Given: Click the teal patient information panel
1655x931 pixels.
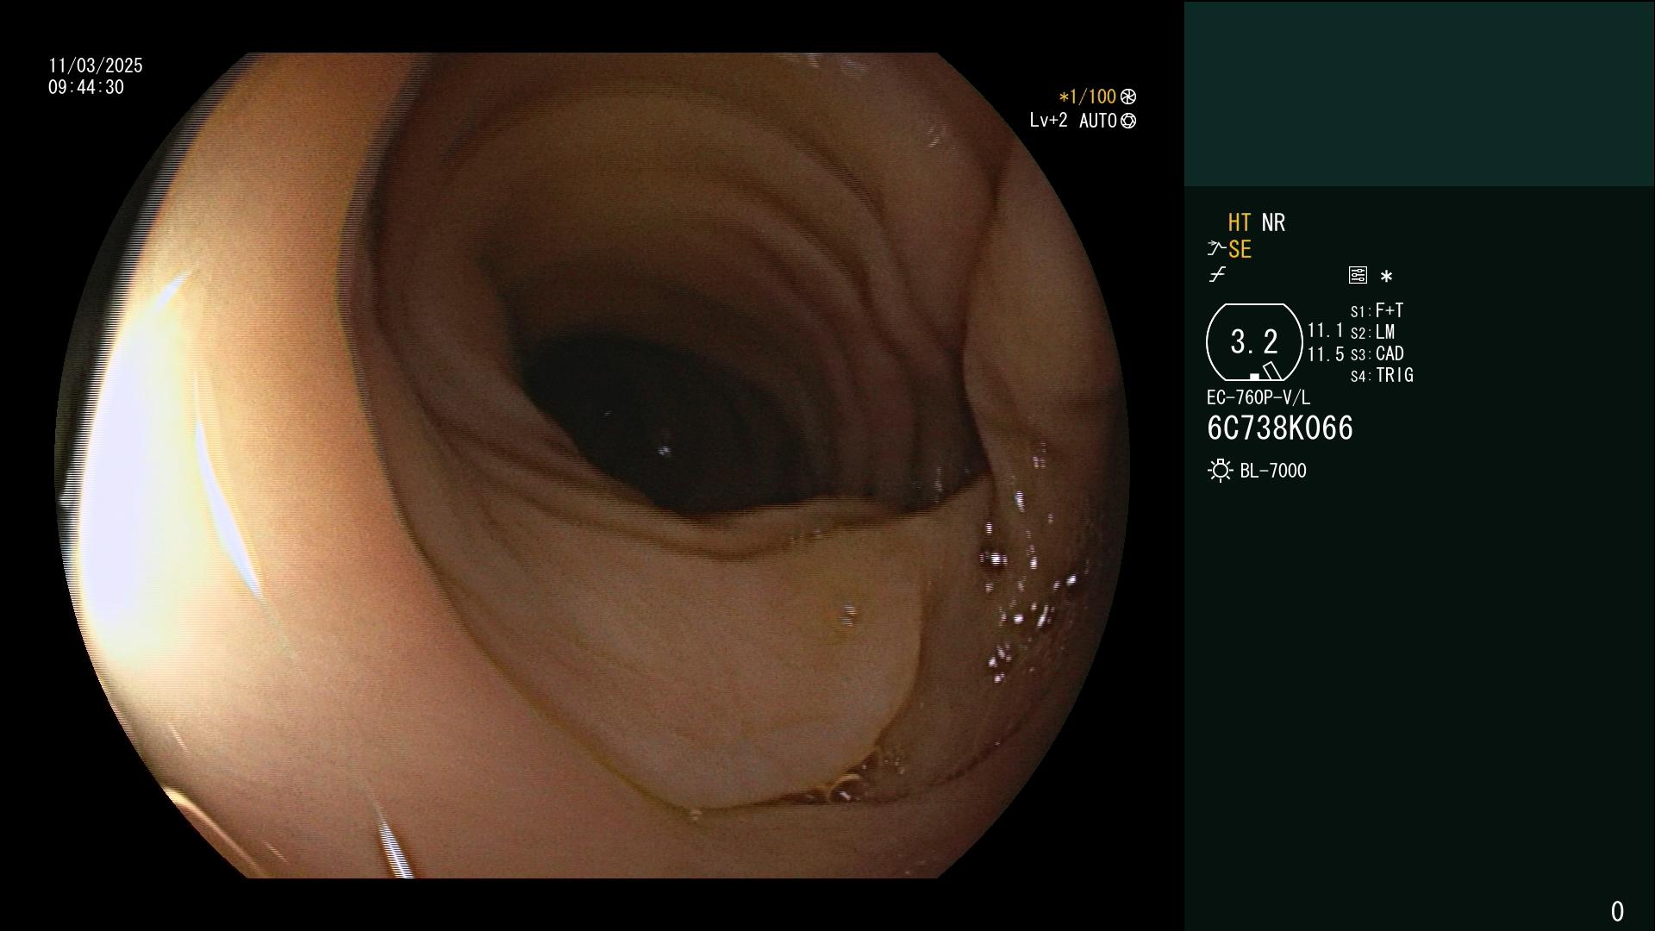Looking at the screenshot, I should (x=1419, y=93).
